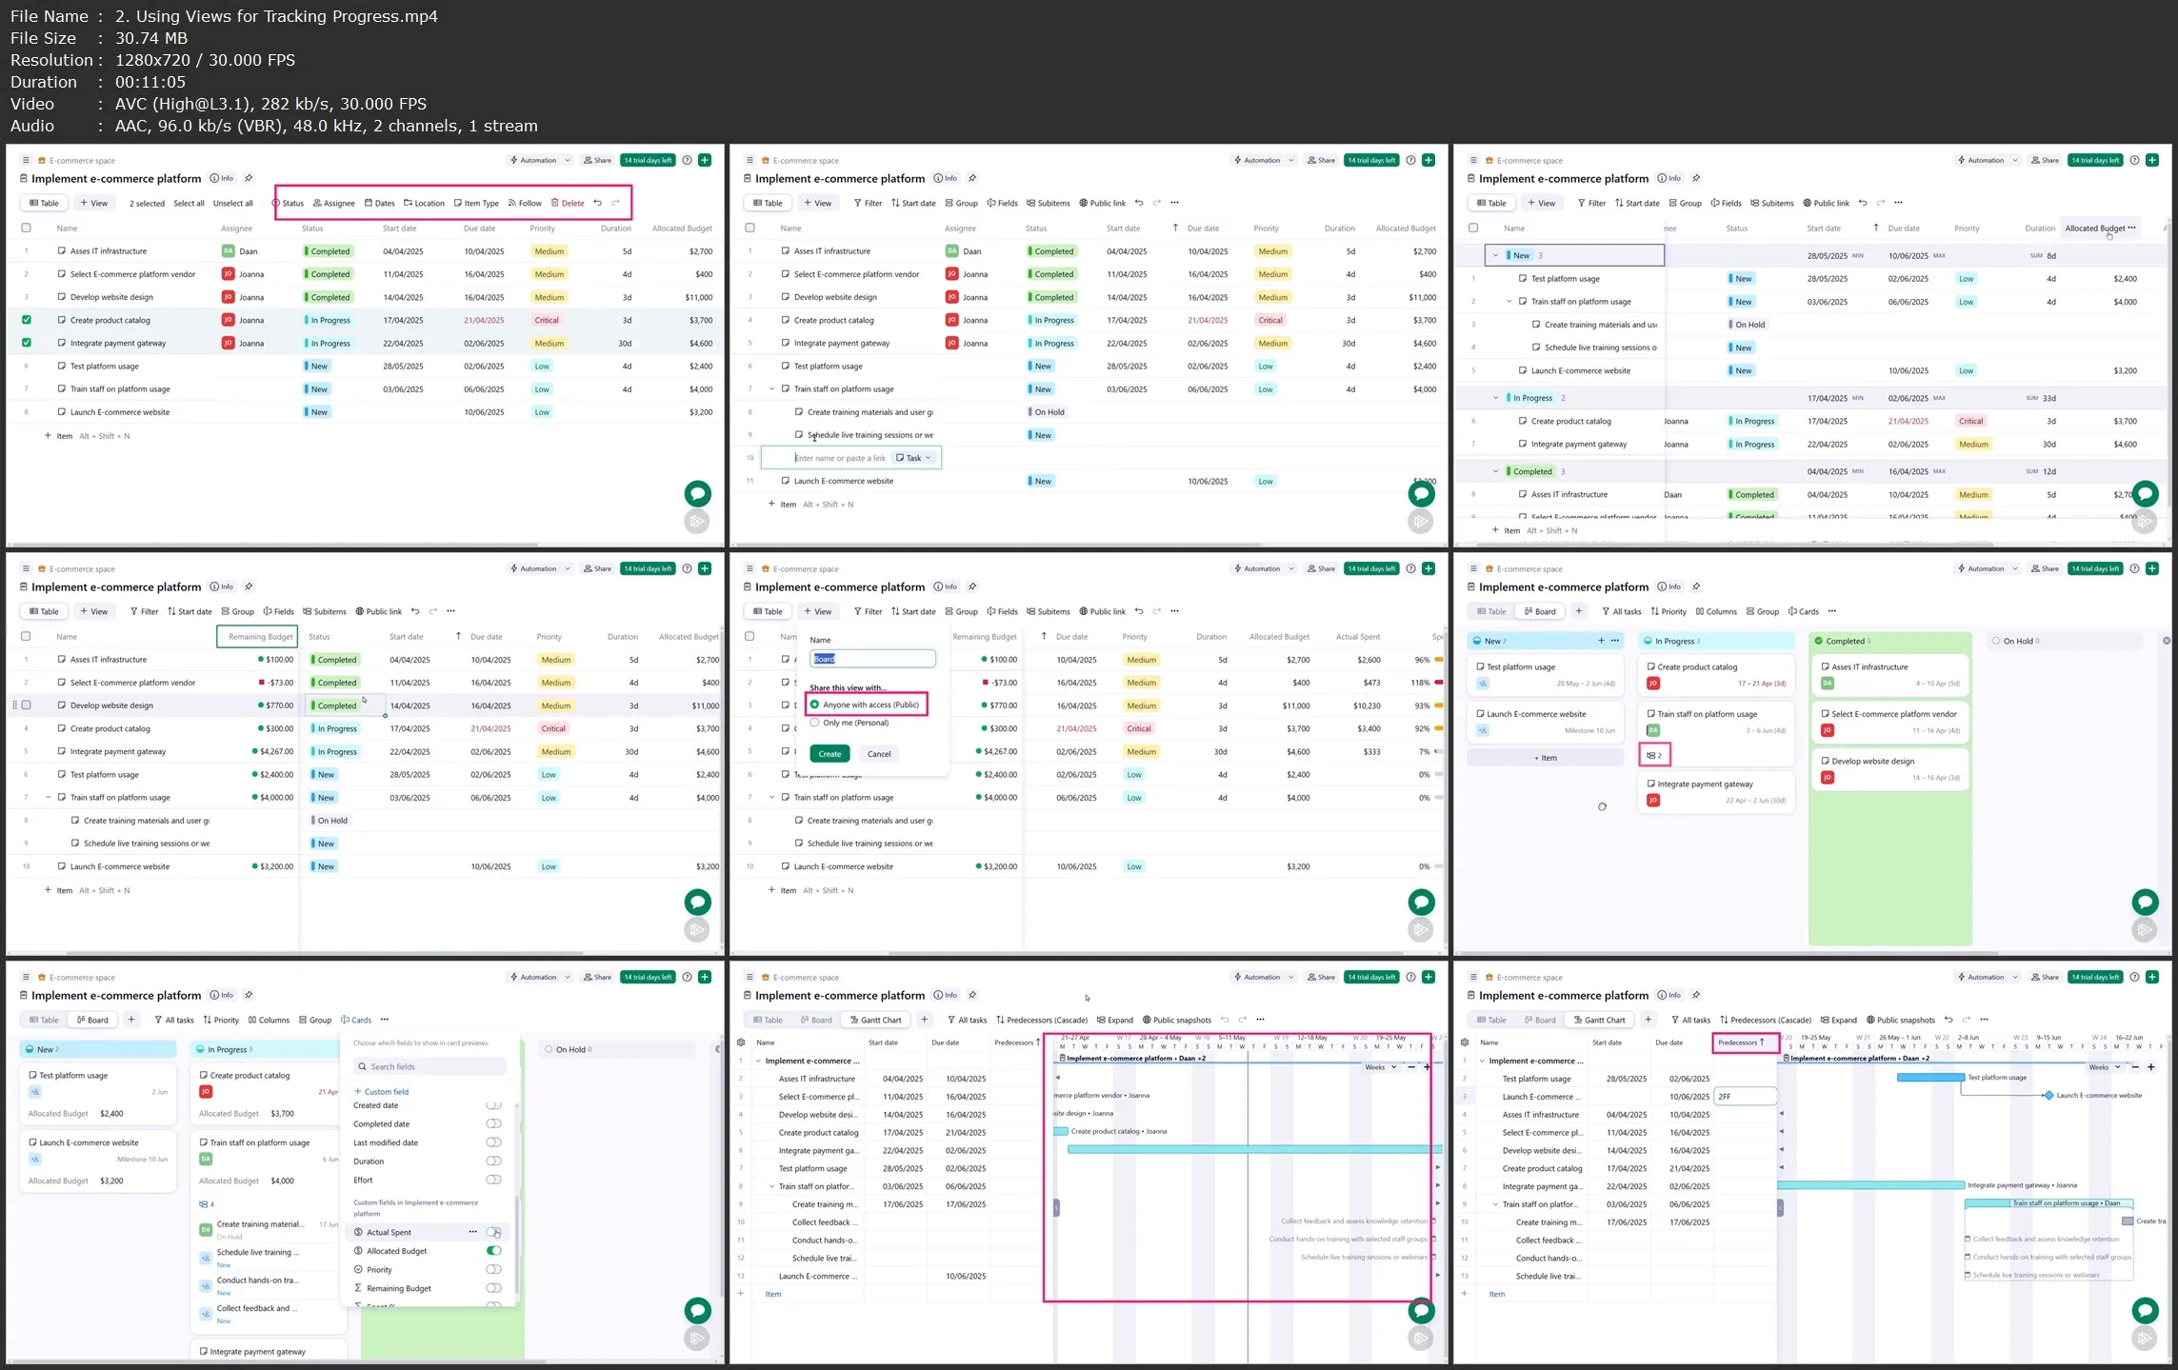Uncheck the Integrate payment gateway row checkbox
This screenshot has width=2178, height=1370.
(x=26, y=343)
